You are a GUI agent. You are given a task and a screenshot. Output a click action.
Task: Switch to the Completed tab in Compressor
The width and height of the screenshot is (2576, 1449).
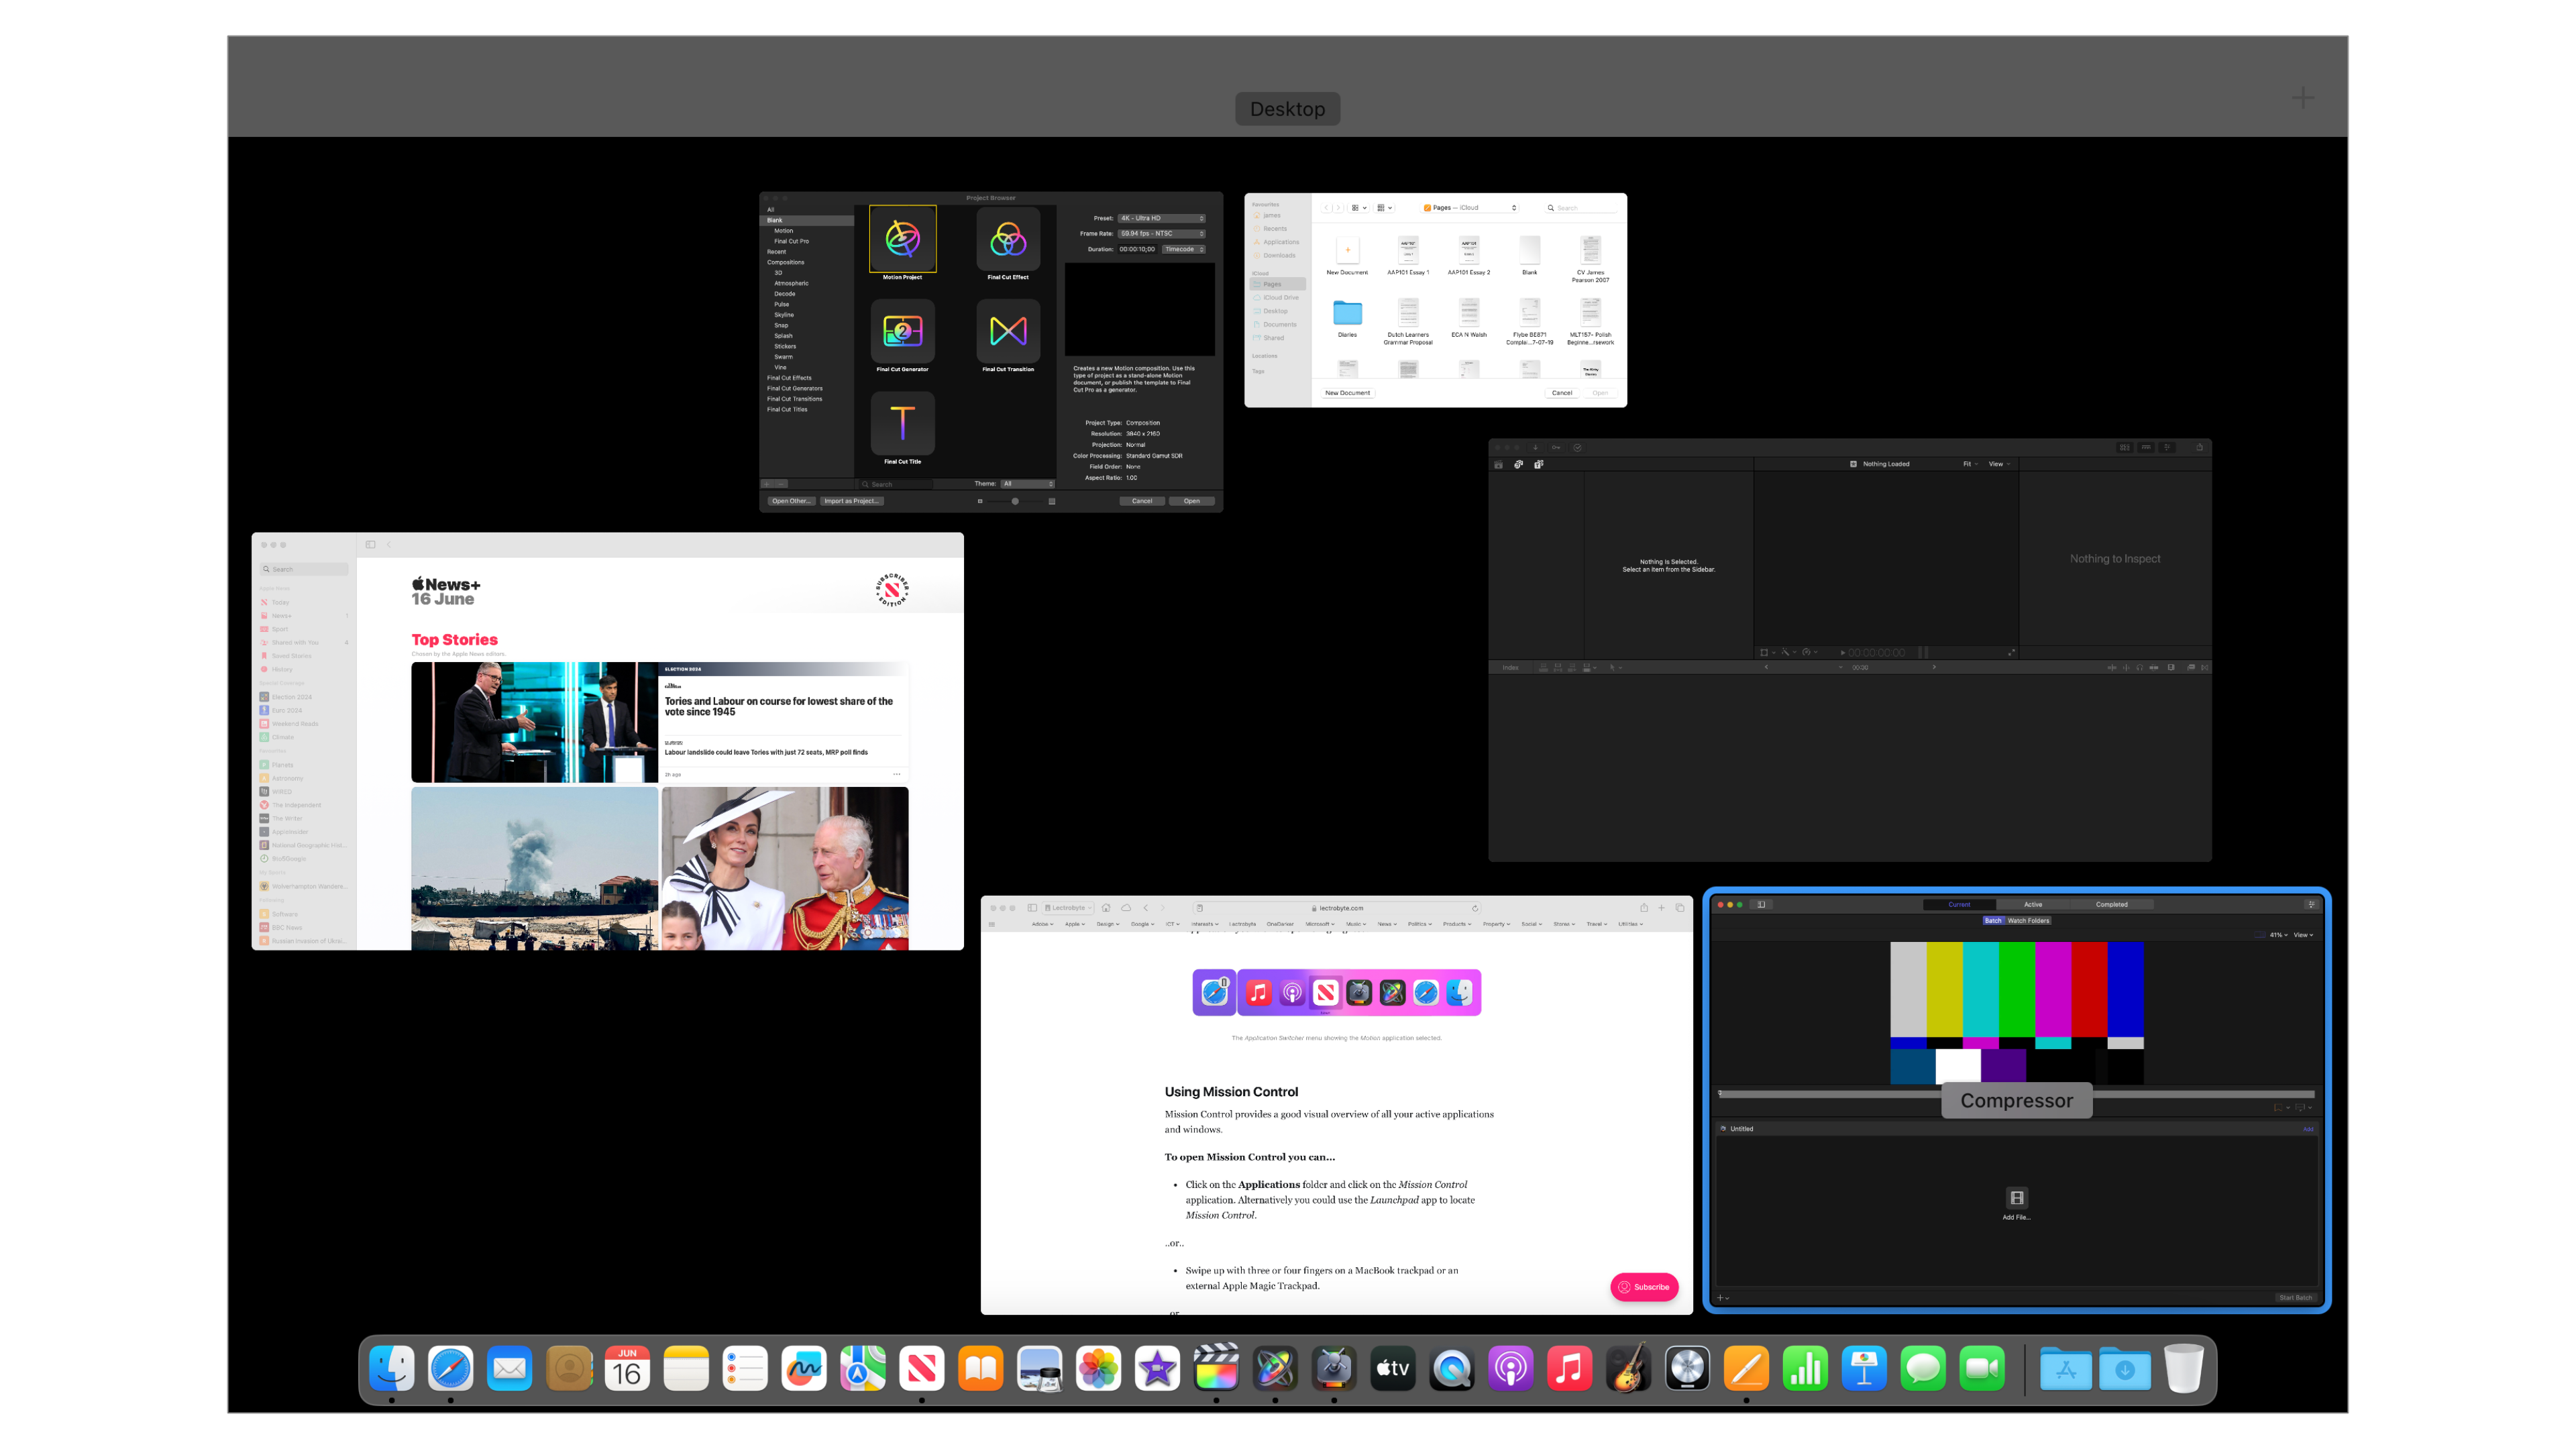coord(2111,904)
